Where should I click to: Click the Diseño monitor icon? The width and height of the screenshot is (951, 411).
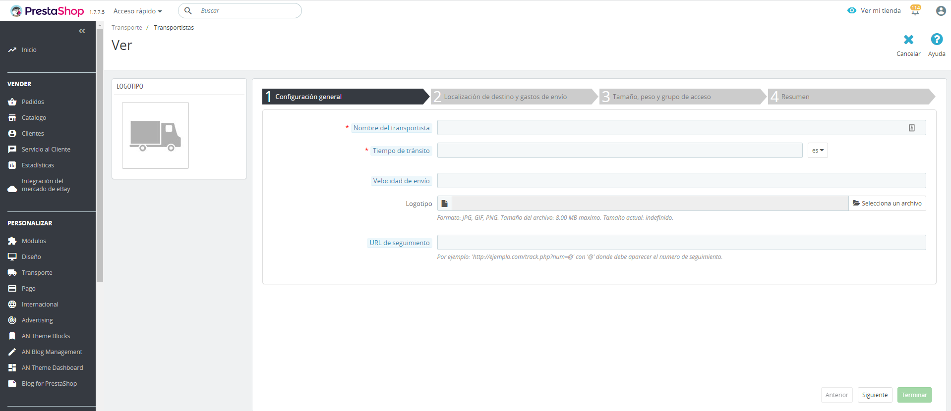12,257
